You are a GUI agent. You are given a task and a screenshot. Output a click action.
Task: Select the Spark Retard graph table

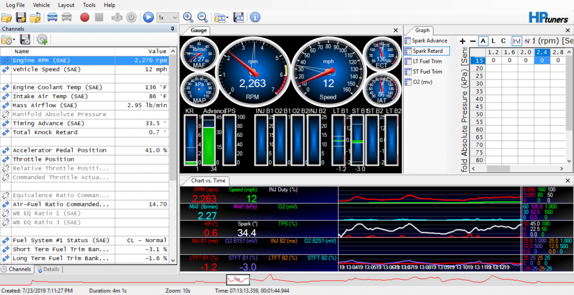click(x=427, y=51)
